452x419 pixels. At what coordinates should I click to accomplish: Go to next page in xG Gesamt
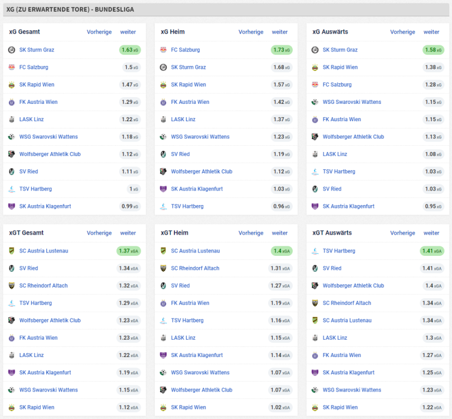(x=128, y=32)
